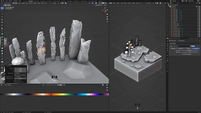
Task: Switch perspective/orthographic with grid icon
Action: pos(107,21)
